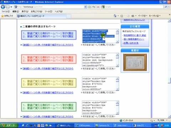
Task: Click the blue double-border sample box
Action: pyautogui.click(x=49, y=35)
